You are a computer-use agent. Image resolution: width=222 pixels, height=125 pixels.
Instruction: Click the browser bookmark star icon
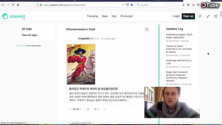[x=132, y=5]
